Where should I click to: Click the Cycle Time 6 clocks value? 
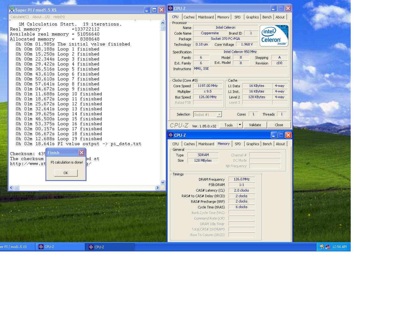242,207
